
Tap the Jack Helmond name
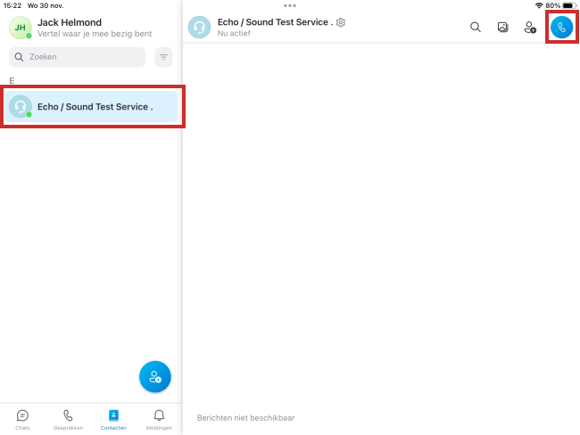tap(70, 22)
